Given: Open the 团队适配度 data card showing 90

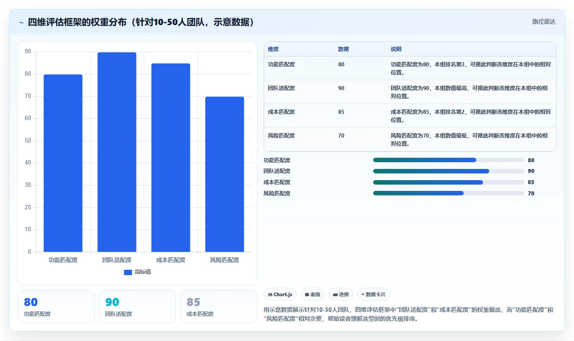Looking at the screenshot, I should (x=137, y=306).
